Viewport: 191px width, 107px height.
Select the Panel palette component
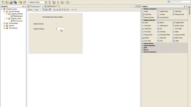[145, 11]
